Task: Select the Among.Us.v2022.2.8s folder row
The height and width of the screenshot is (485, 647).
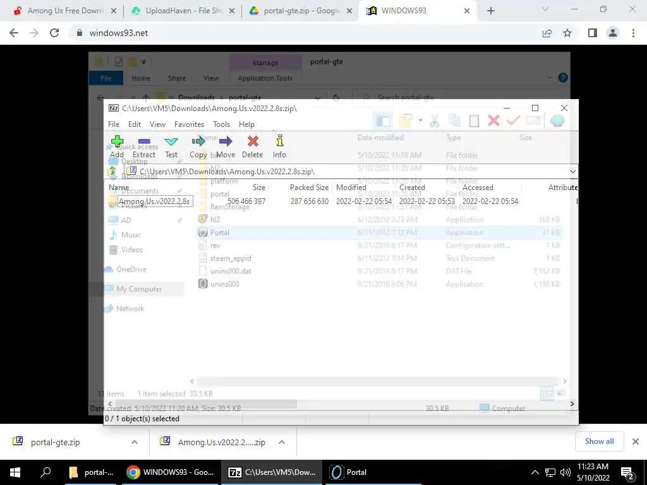Action: click(x=341, y=201)
